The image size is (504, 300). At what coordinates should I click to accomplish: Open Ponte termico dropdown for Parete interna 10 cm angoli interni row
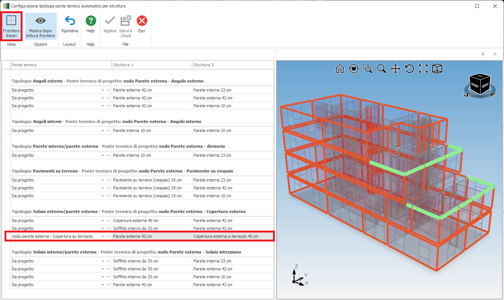tap(103, 131)
